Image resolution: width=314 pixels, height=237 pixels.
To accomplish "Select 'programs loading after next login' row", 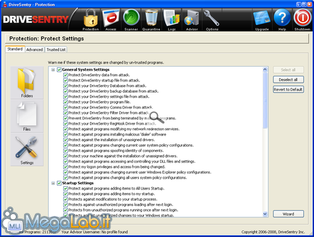I will [121, 205].
